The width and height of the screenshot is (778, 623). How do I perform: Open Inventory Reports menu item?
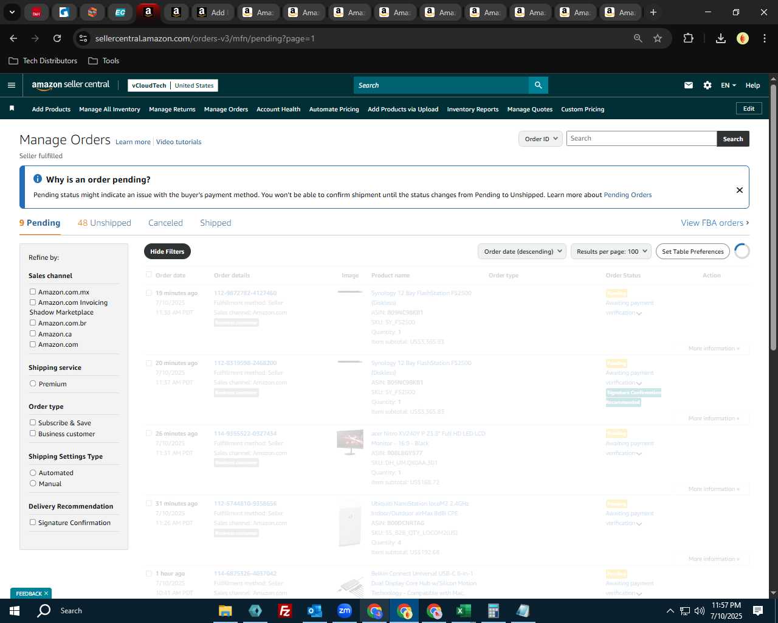pos(473,110)
